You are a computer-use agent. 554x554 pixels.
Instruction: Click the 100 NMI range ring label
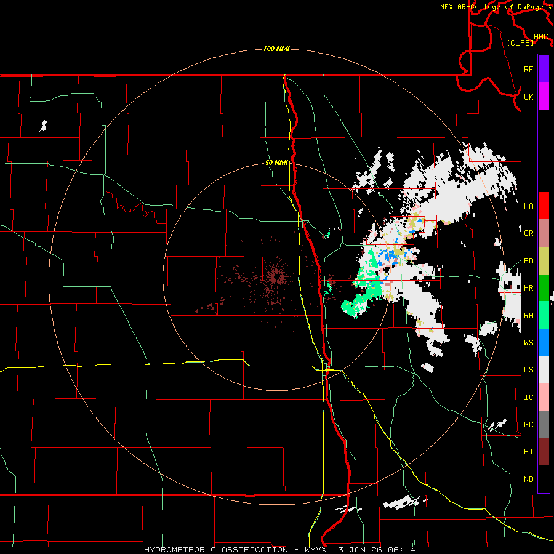276,49
